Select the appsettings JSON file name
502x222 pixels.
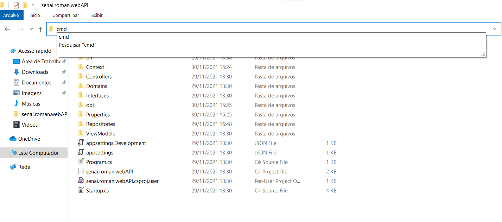(100, 153)
